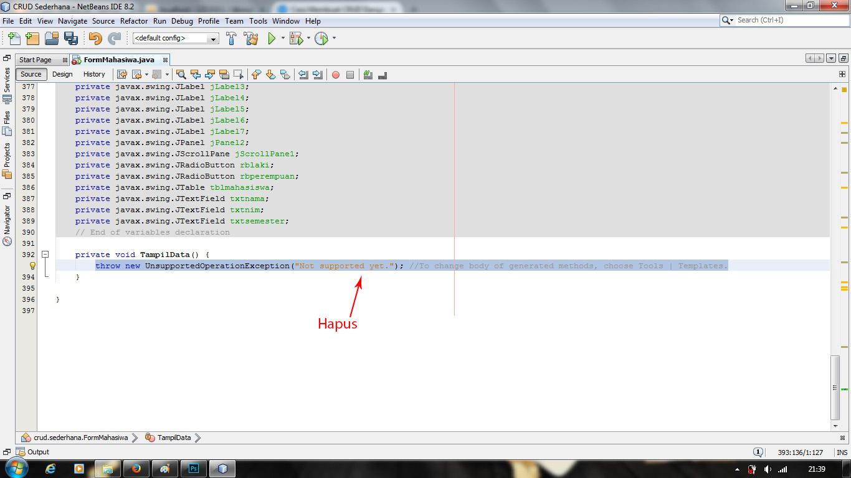
Task: Switch to Source view
Action: [31, 74]
